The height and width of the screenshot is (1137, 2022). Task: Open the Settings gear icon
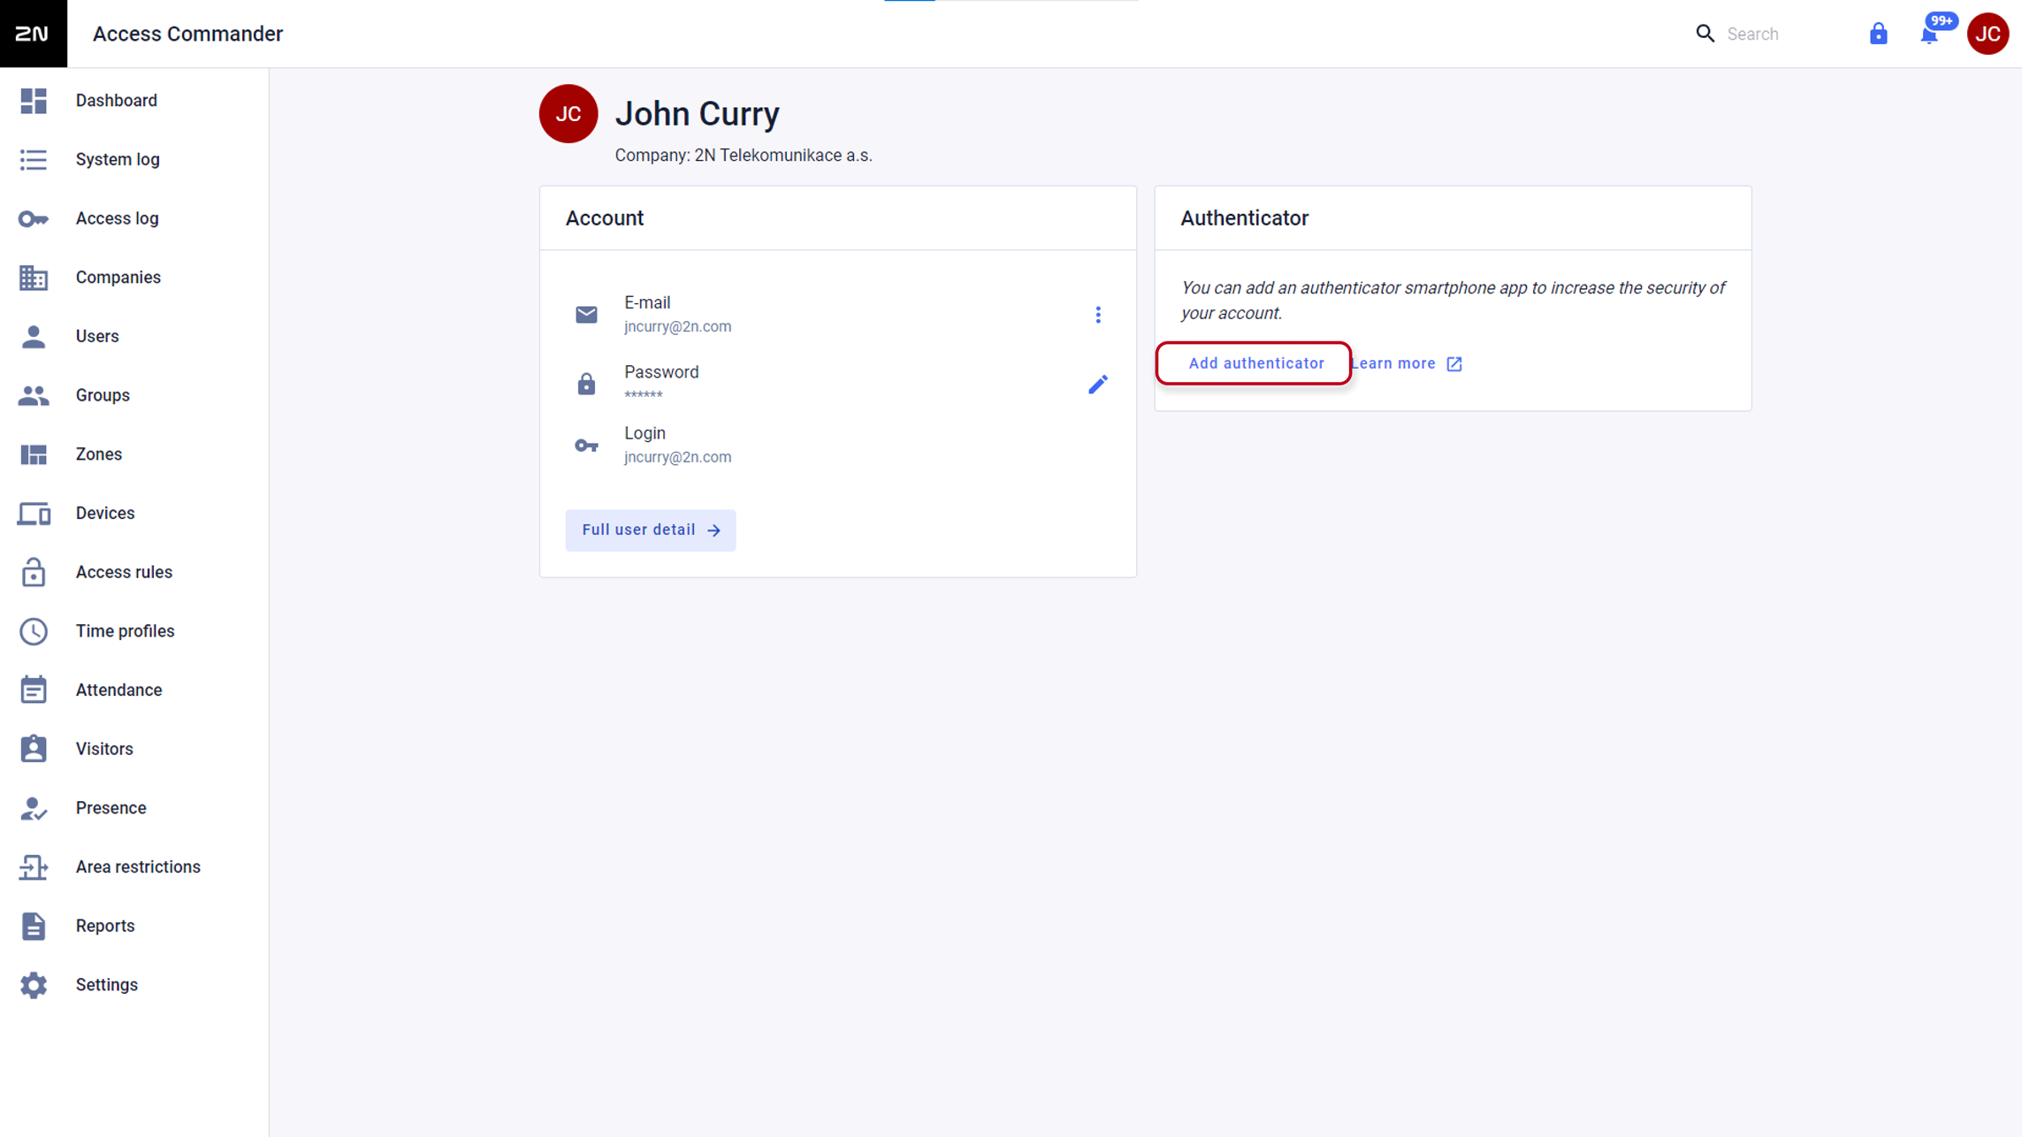point(34,985)
